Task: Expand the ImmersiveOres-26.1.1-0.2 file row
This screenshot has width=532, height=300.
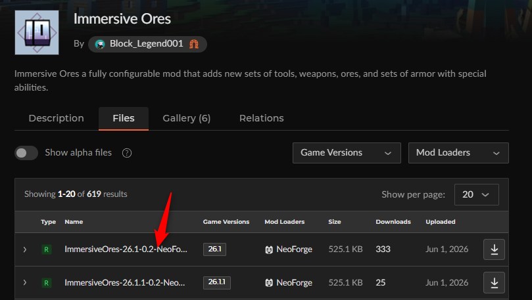Action: 25,282
